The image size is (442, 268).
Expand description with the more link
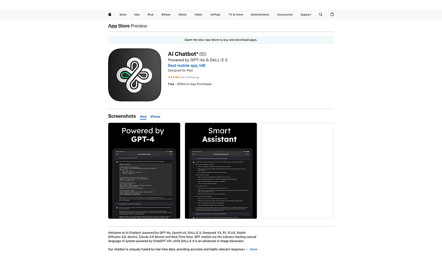(254, 249)
